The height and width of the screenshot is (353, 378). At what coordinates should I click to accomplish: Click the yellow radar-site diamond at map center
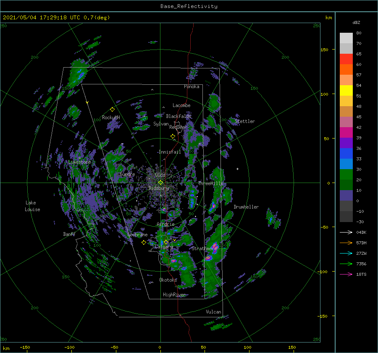pos(160,183)
